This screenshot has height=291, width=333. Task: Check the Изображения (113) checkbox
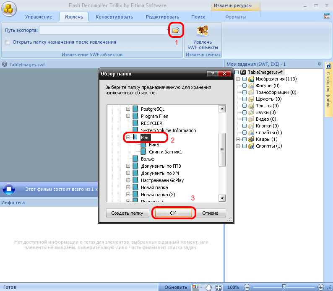click(245, 79)
